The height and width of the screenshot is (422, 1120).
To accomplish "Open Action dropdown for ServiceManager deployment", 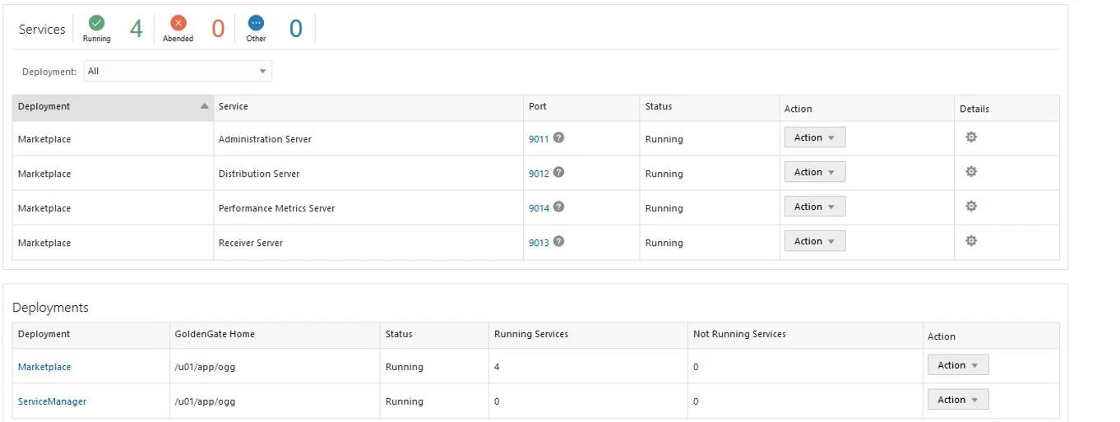I will pos(957,400).
